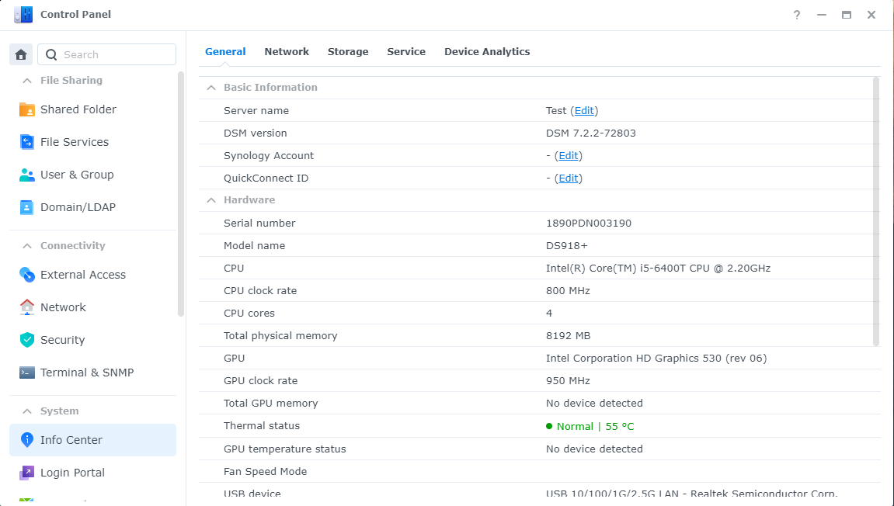Click the Fan Speed Mode label
Viewport: 894px width, 506px height.
[265, 472]
